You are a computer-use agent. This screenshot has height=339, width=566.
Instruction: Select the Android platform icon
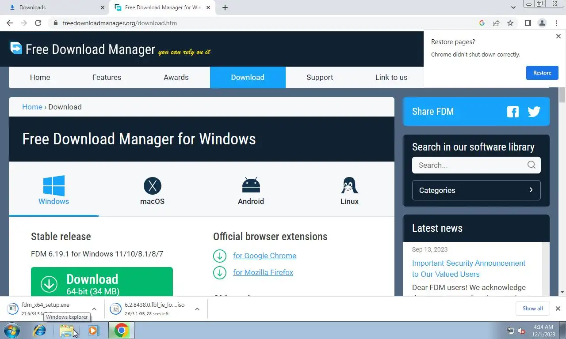251,185
